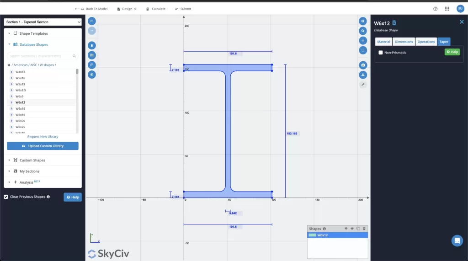Close the W6x12 properties panel
The width and height of the screenshot is (468, 261).
pos(462,22)
